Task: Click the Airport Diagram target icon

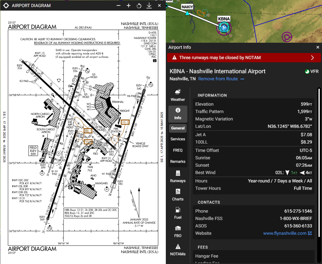Action: 6,5
